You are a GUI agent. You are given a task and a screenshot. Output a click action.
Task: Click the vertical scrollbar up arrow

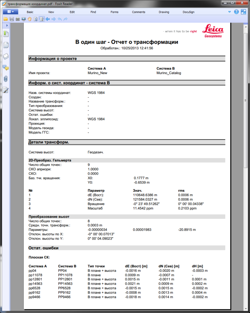coord(245,27)
